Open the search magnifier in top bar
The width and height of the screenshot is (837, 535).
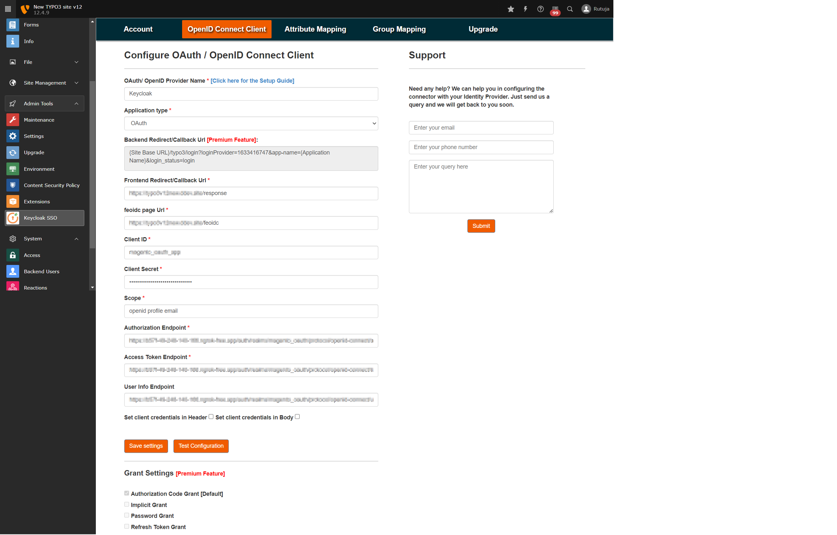coord(570,9)
